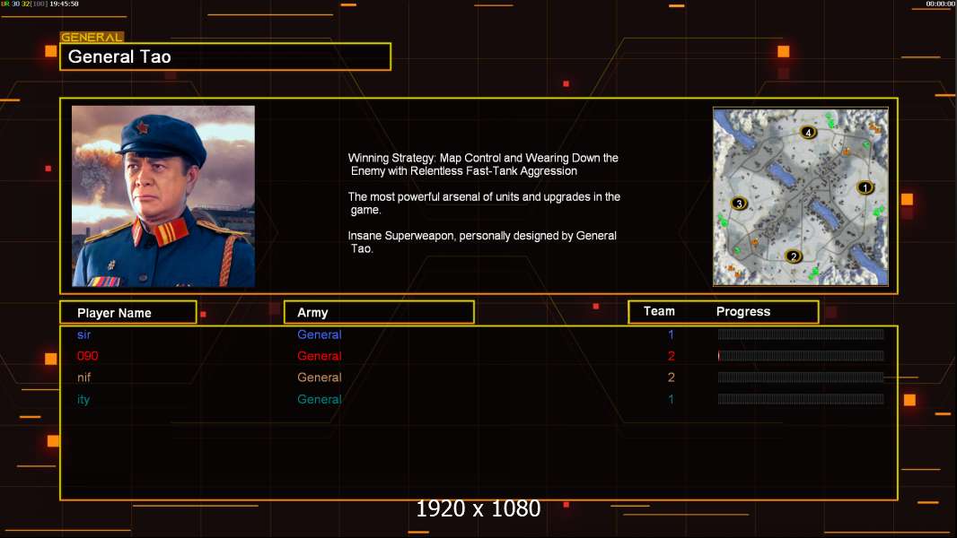Select player name 'ity'
957x538 pixels.
click(83, 400)
